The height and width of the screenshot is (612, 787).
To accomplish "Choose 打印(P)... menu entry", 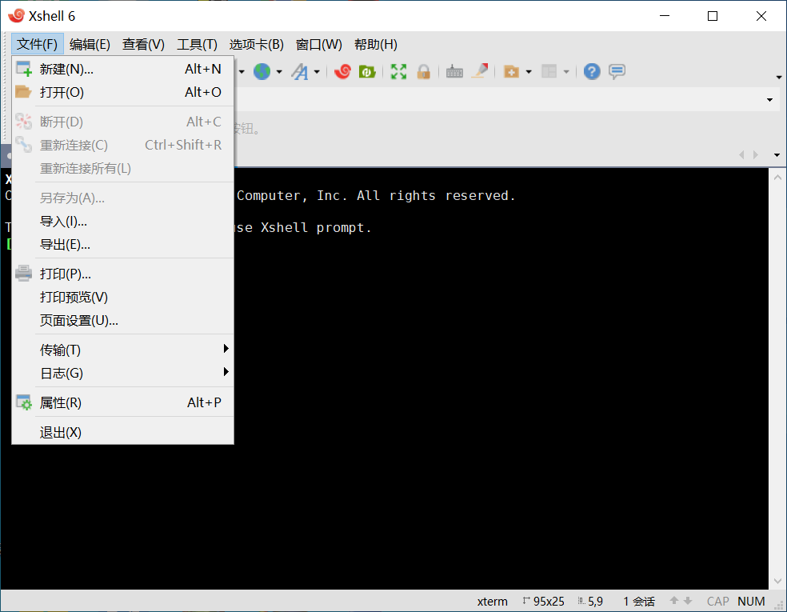I will click(x=122, y=274).
